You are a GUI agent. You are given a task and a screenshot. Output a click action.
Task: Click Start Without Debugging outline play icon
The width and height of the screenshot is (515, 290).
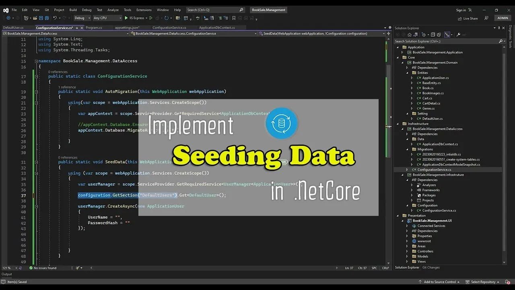(x=151, y=18)
